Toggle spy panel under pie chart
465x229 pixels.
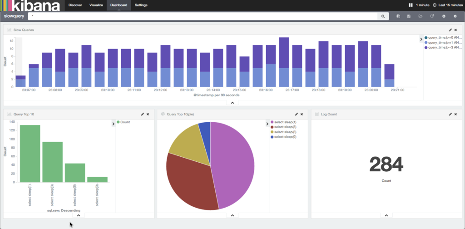click(x=232, y=215)
